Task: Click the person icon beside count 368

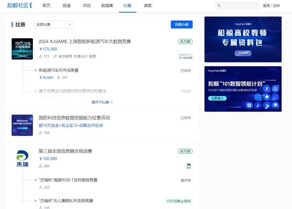Action: pos(40,166)
